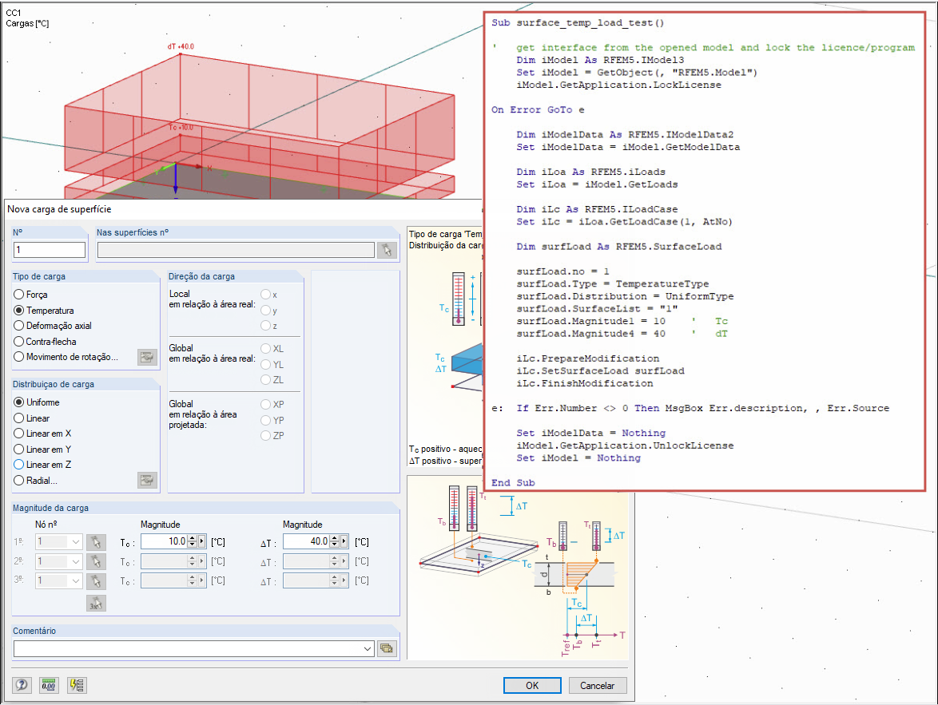Click pick-node icon for 2º row

(96, 561)
